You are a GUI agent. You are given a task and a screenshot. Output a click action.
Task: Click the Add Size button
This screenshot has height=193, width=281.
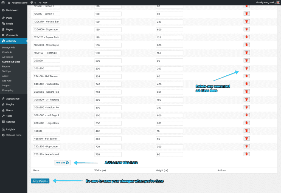pyautogui.click(x=62, y=162)
